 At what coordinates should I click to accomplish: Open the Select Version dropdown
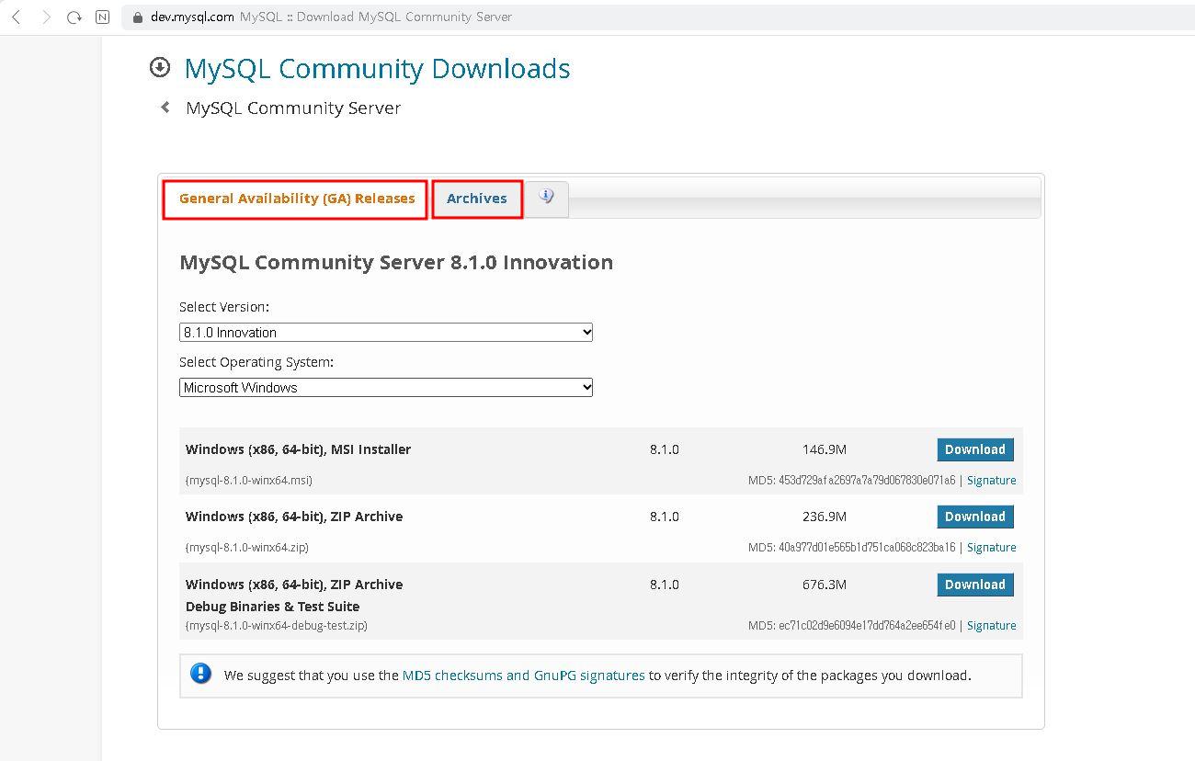[386, 332]
